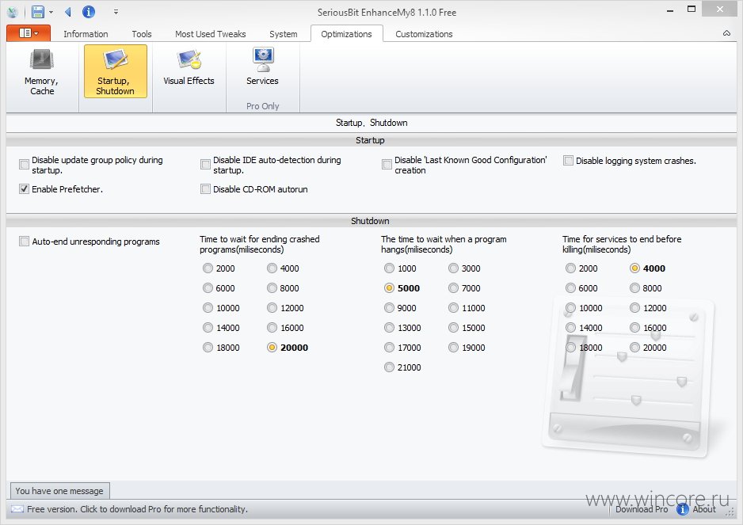The height and width of the screenshot is (525, 743).
Task: Click the About info icon in the status bar
Action: point(682,509)
